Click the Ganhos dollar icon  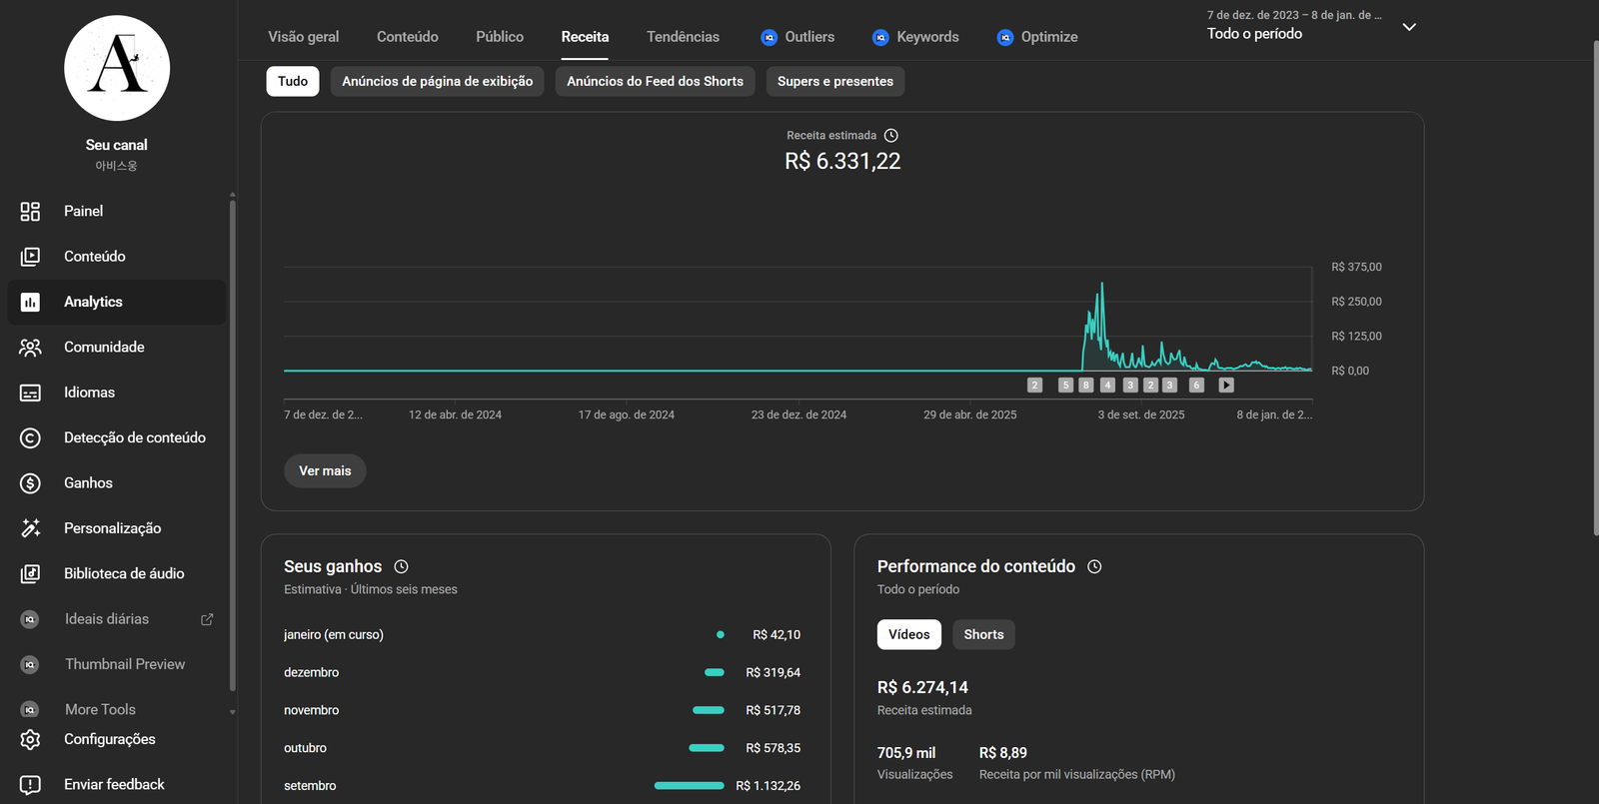click(x=30, y=483)
